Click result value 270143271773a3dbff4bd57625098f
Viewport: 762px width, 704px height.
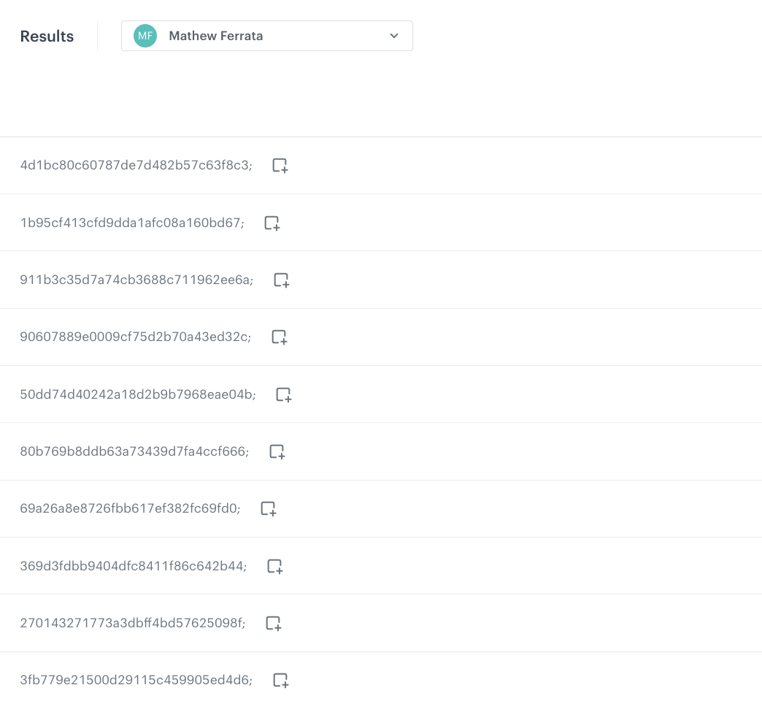point(132,624)
